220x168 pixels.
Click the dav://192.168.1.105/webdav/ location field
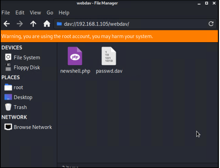pyautogui.click(x=135, y=24)
